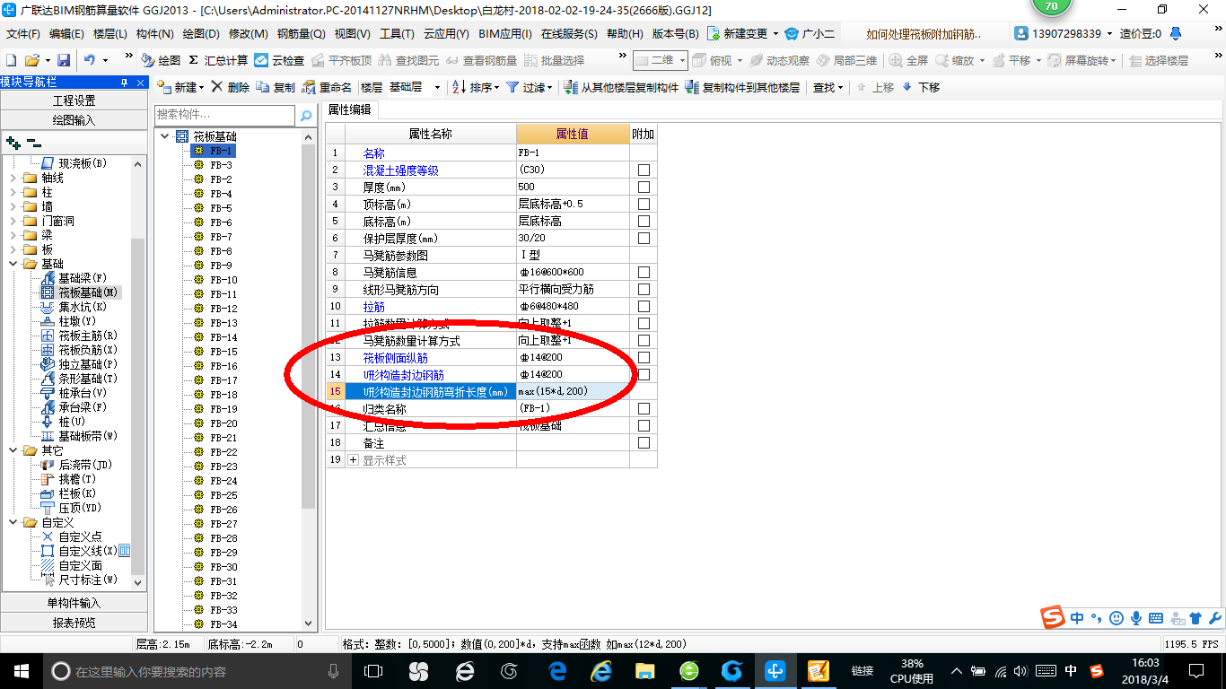
Task: Open 绘图 drawing mode
Action: click(161, 60)
